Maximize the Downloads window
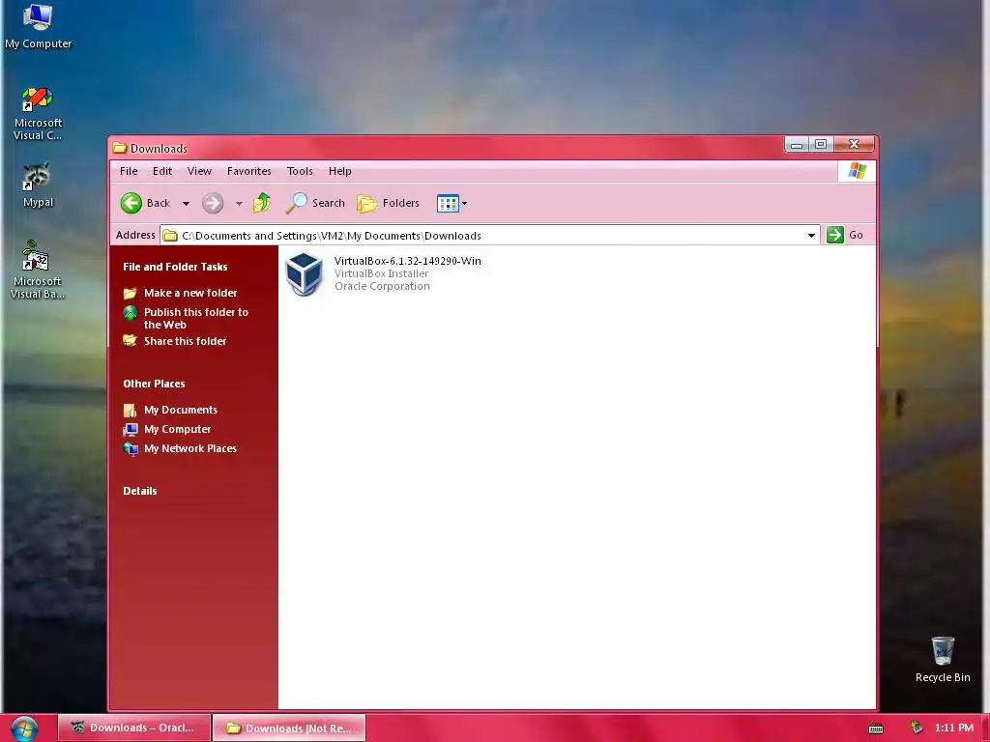This screenshot has width=990, height=742. pos(821,145)
